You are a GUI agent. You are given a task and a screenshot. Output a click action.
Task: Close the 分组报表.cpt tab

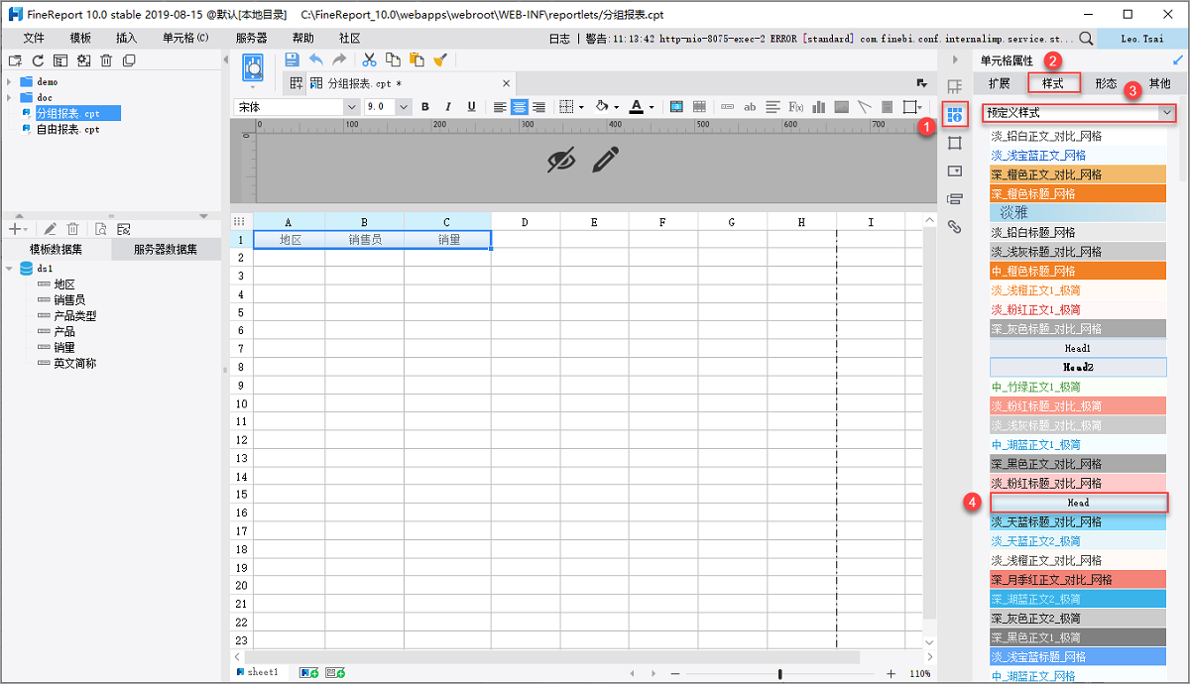507,83
